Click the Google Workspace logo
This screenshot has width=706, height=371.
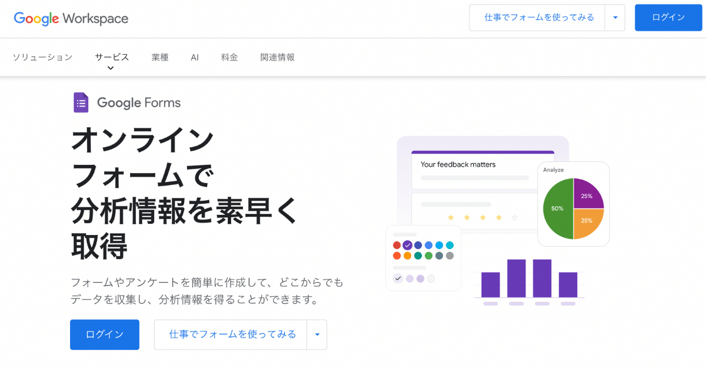[x=71, y=18]
